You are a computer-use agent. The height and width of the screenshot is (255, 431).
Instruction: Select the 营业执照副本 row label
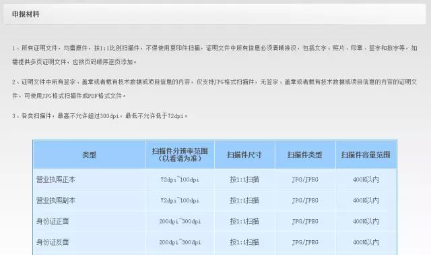pos(56,200)
